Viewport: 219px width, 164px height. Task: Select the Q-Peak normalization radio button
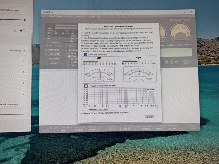pyautogui.click(x=69, y=59)
